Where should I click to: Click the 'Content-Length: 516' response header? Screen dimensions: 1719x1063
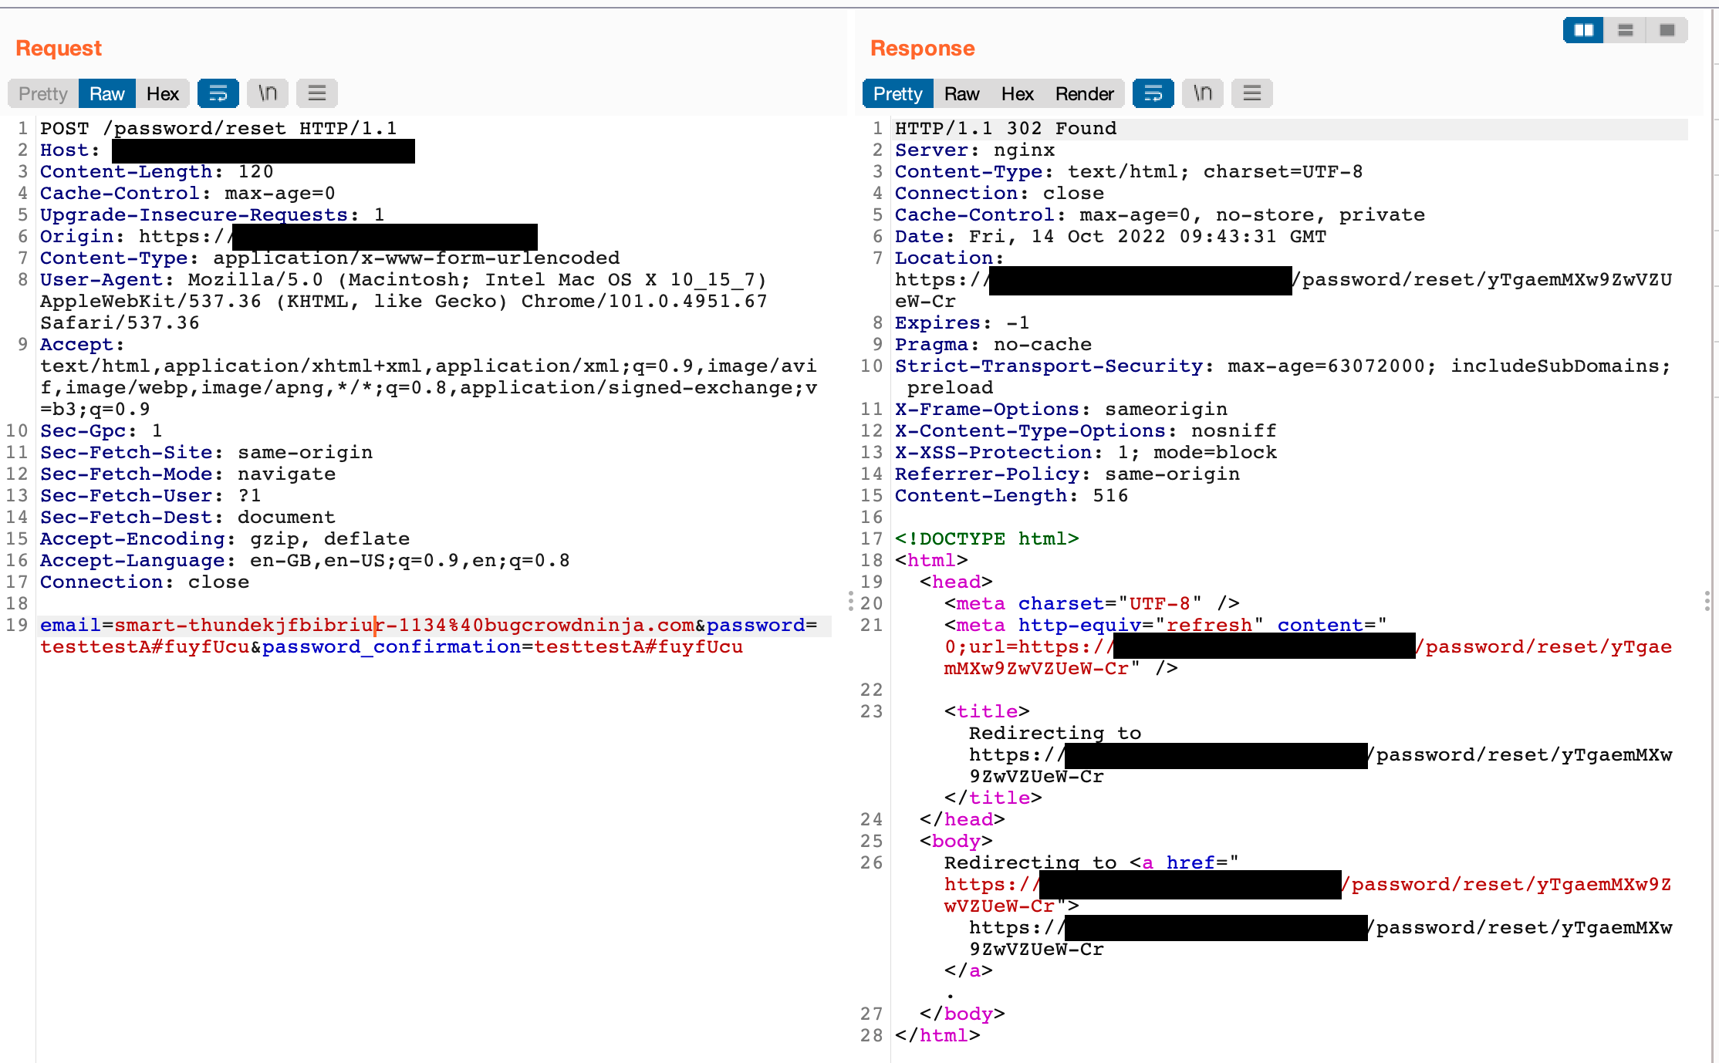pos(1011,495)
